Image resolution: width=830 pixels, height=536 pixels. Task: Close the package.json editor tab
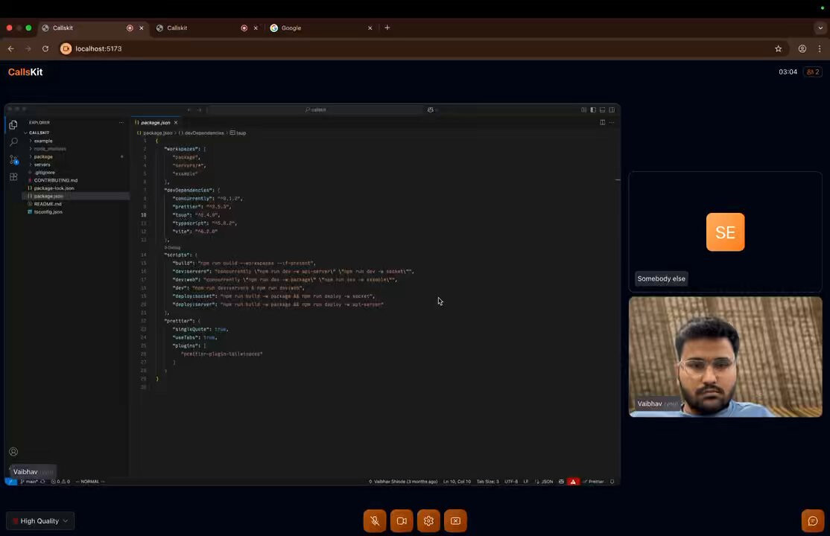click(176, 122)
